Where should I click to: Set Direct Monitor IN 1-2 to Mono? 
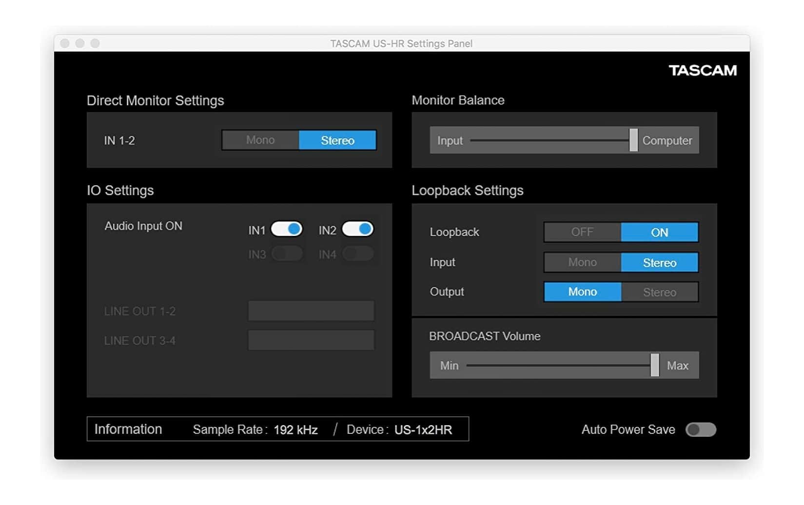[260, 140]
